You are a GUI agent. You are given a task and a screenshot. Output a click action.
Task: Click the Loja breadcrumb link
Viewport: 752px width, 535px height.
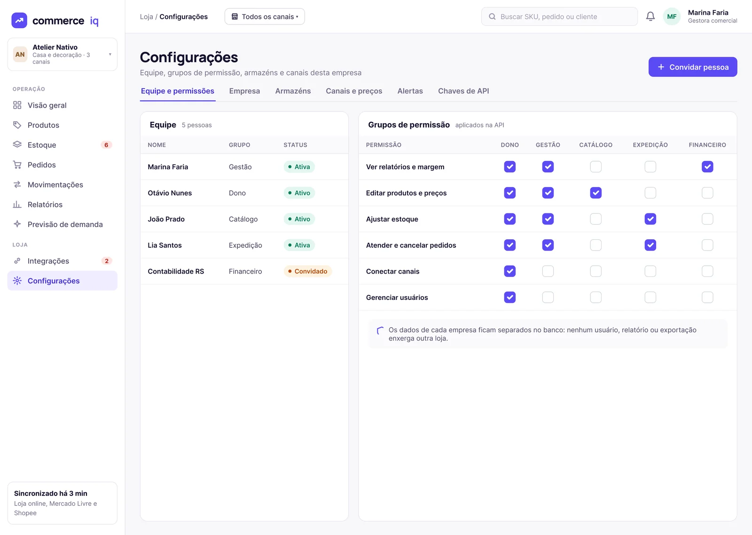146,16
